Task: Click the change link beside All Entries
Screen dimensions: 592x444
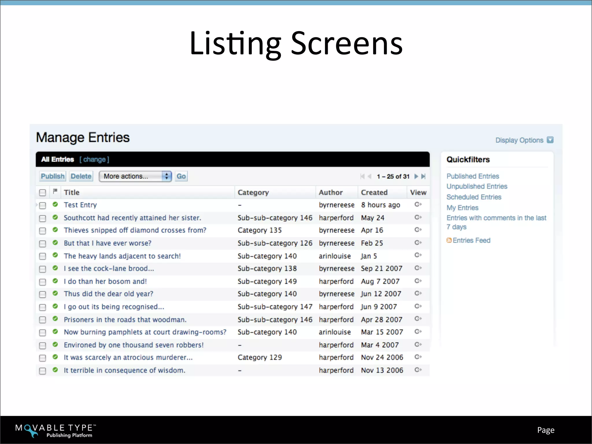Action: pyautogui.click(x=94, y=160)
